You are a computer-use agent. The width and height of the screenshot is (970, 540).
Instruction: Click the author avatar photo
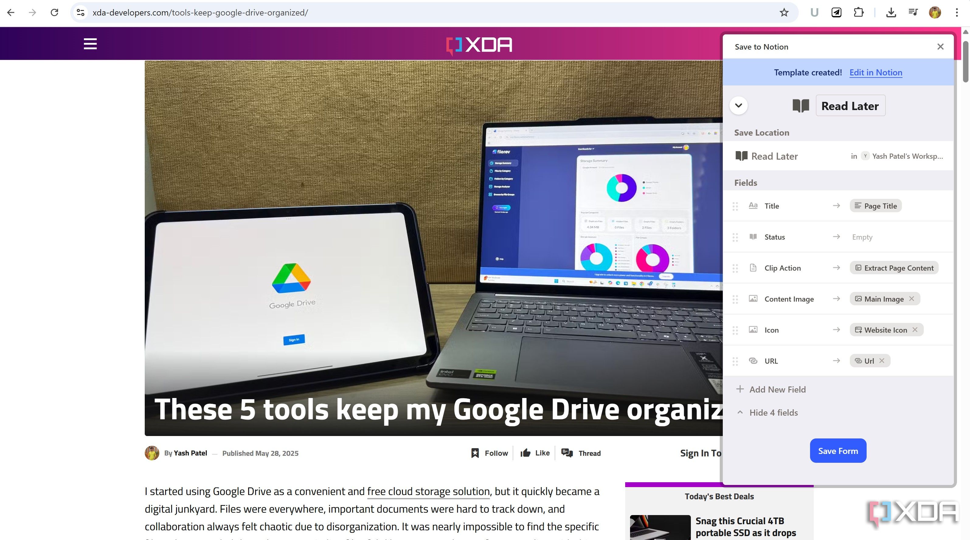(x=152, y=453)
